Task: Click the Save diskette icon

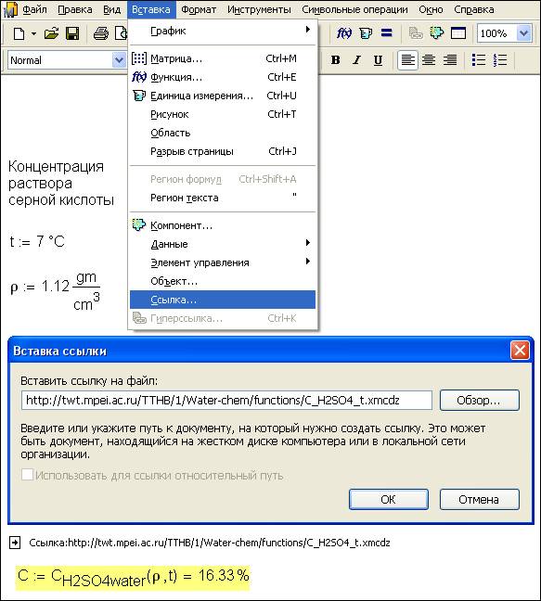Action: (72, 33)
